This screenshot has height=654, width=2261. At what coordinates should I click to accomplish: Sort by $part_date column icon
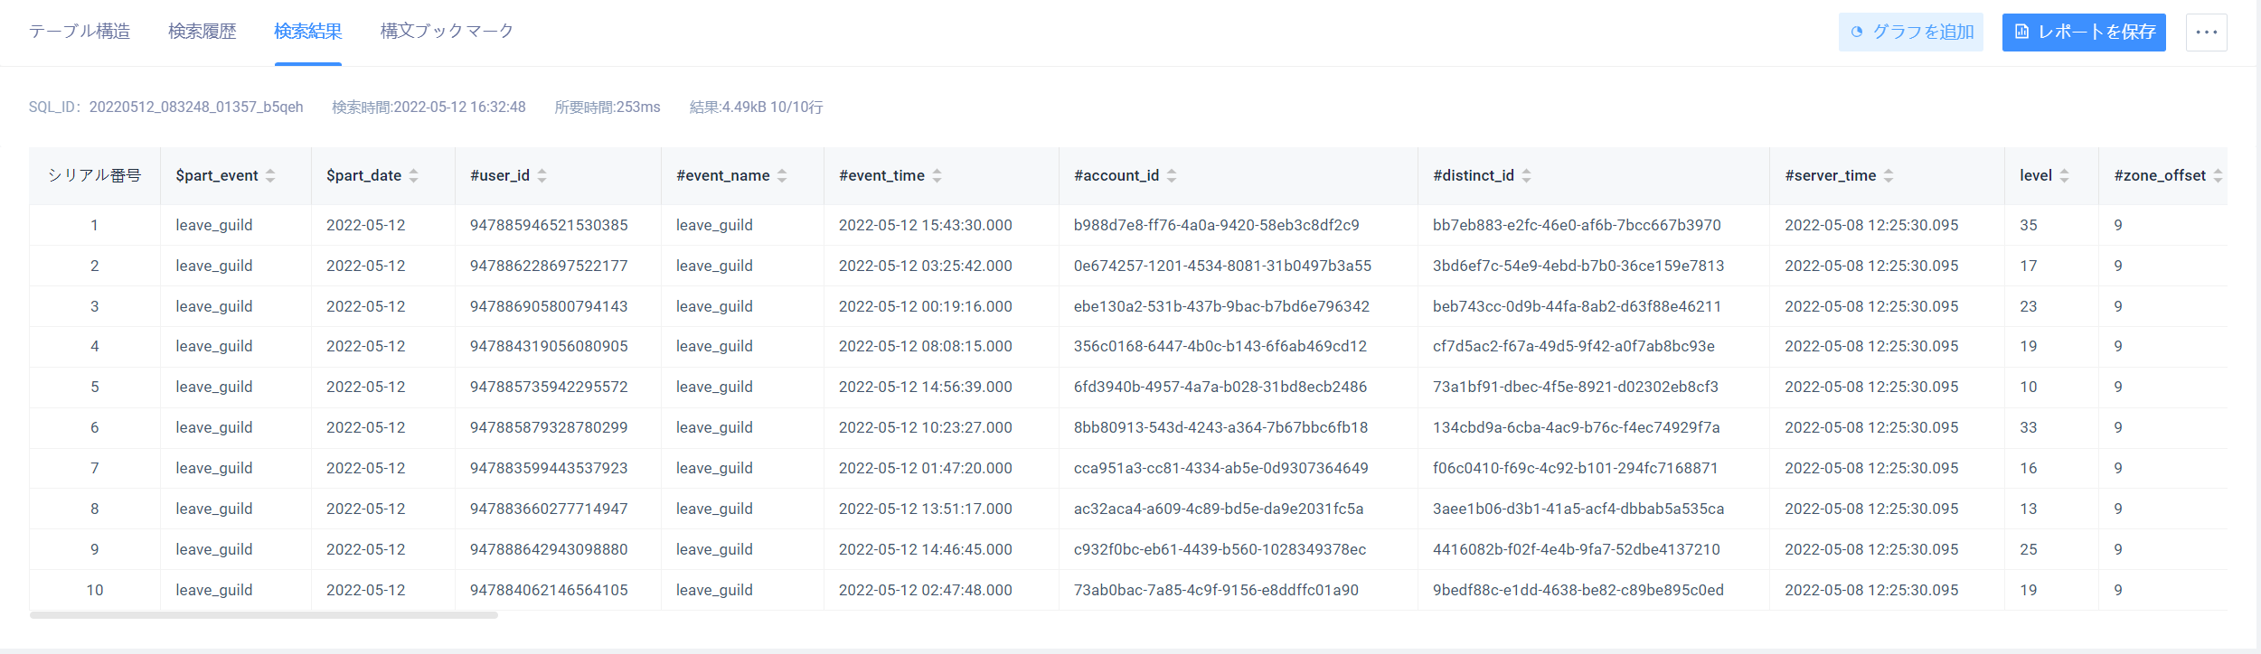tap(414, 176)
